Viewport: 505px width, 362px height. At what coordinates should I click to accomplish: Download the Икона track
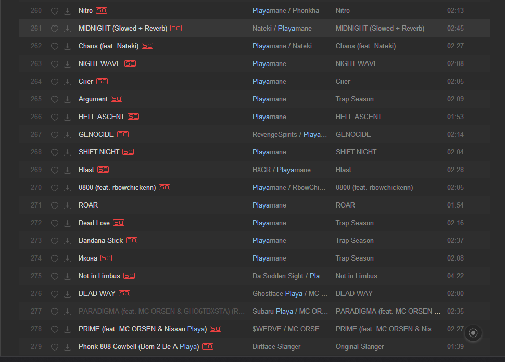(67, 258)
